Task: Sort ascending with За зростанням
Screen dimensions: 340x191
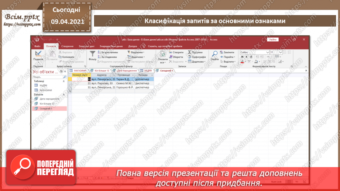Action: click(108, 52)
